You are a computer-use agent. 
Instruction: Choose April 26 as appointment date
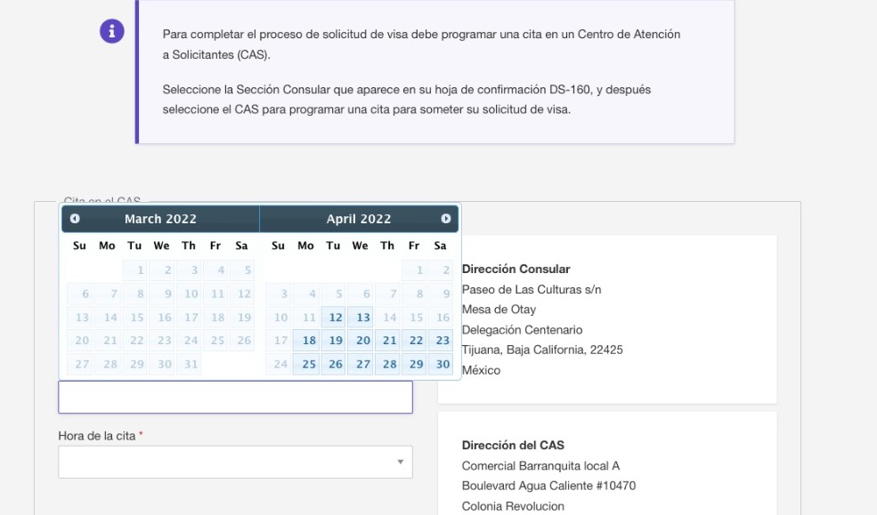335,364
